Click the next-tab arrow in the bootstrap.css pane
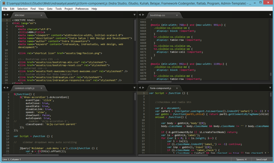Image resolution: width=274 pixels, height=163 pixels. pos(144,15)
